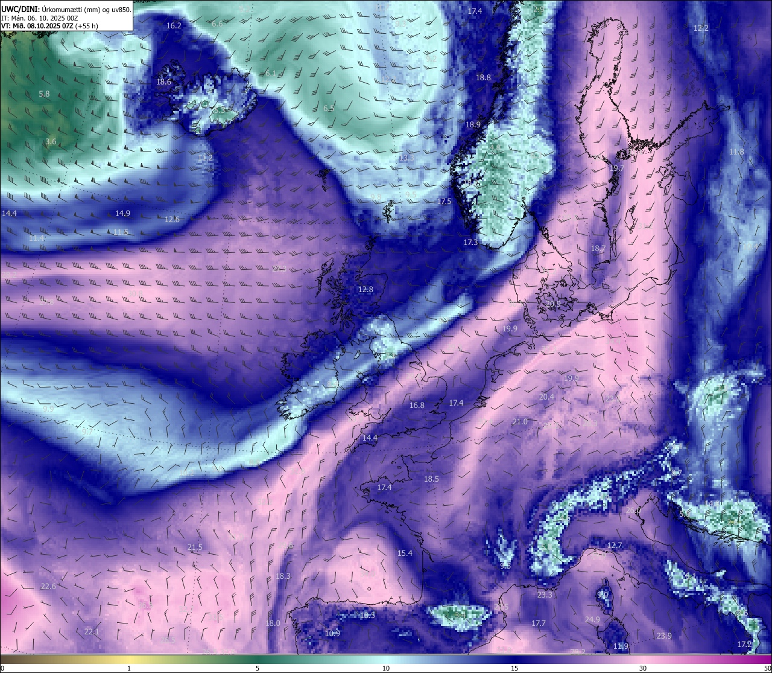This screenshot has width=772, height=673.
Task: Click the title "UWC/DINI: Úrkomumætti (mm) og uv850."
Action: (x=66, y=10)
